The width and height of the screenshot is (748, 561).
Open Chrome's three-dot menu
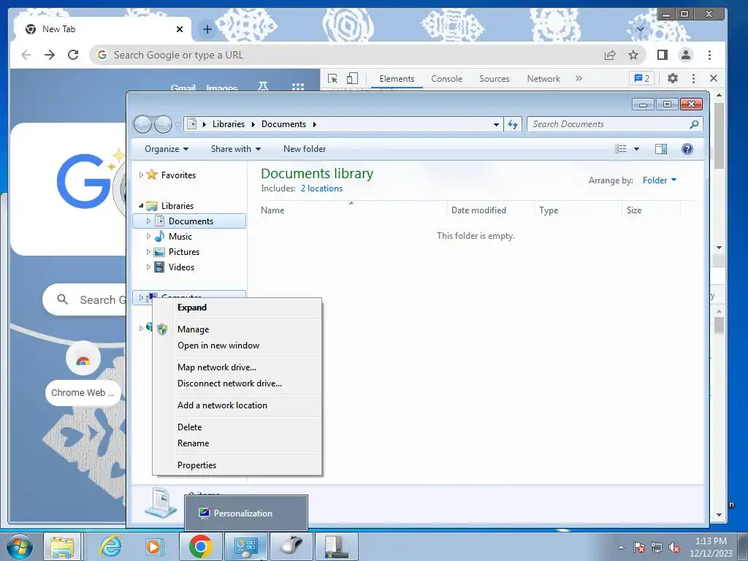point(709,55)
